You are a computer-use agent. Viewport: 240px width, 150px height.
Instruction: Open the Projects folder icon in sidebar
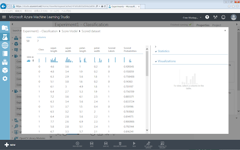click(5, 28)
